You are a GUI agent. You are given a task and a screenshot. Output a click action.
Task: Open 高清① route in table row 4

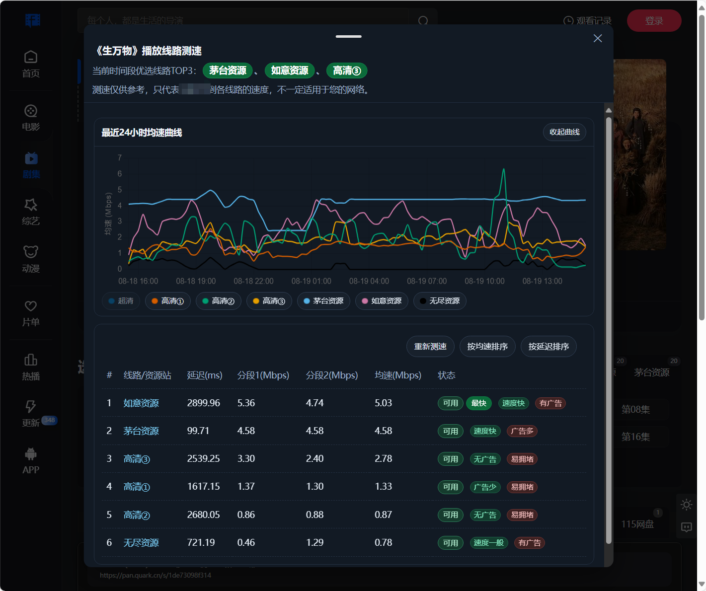[137, 487]
